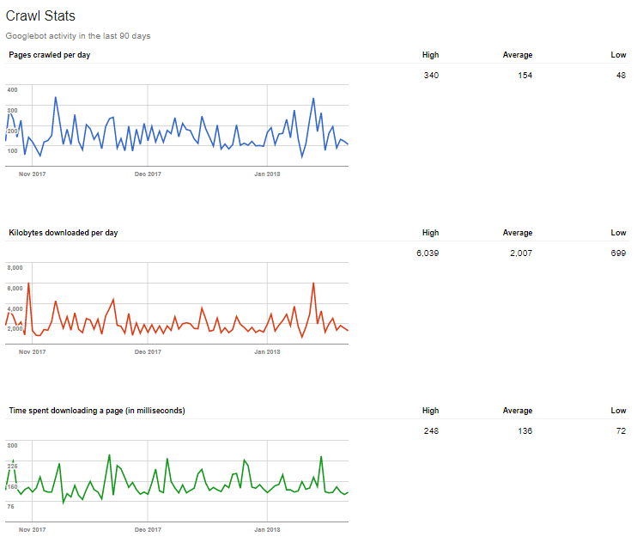Image resolution: width=637 pixels, height=549 pixels.
Task: Click the pages crawled Average value 154
Action: (x=525, y=76)
